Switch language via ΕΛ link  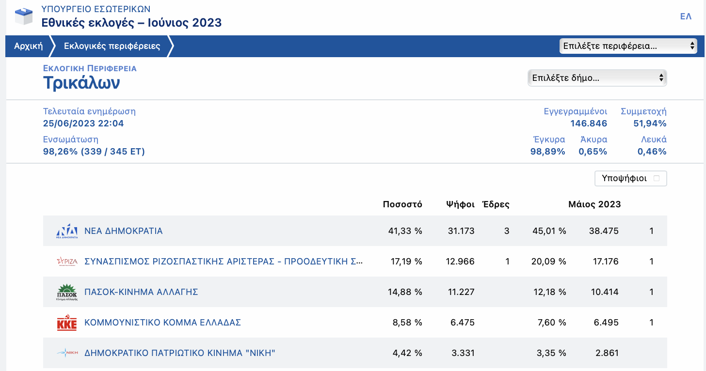point(686,16)
